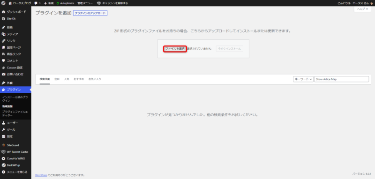This screenshot has height=179, width=375.
Task: Click the 投稿 pushpin icon
Action: (x=3, y=27)
